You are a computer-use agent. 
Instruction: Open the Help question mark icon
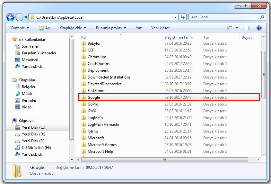coord(259,28)
